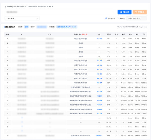151x140 pixels.
Task: Click the trace ID text ending in-progress
Action: click(x=132, y=27)
